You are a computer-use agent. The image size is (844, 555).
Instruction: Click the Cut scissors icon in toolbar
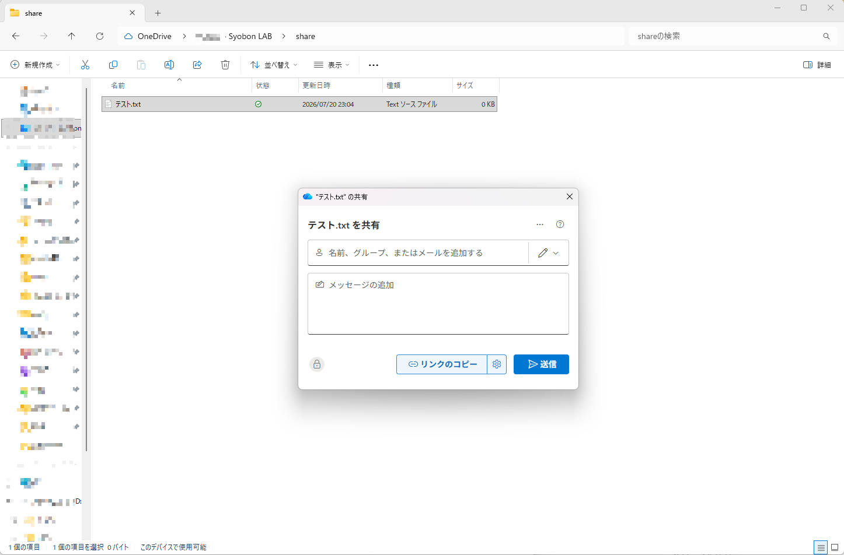tap(85, 65)
